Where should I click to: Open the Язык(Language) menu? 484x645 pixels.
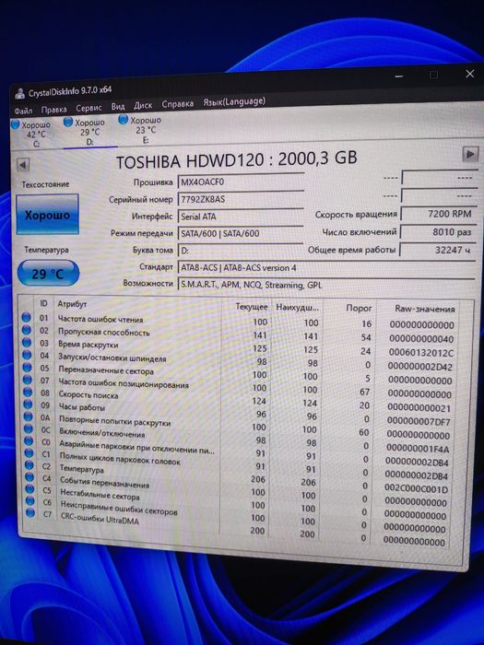(234, 101)
